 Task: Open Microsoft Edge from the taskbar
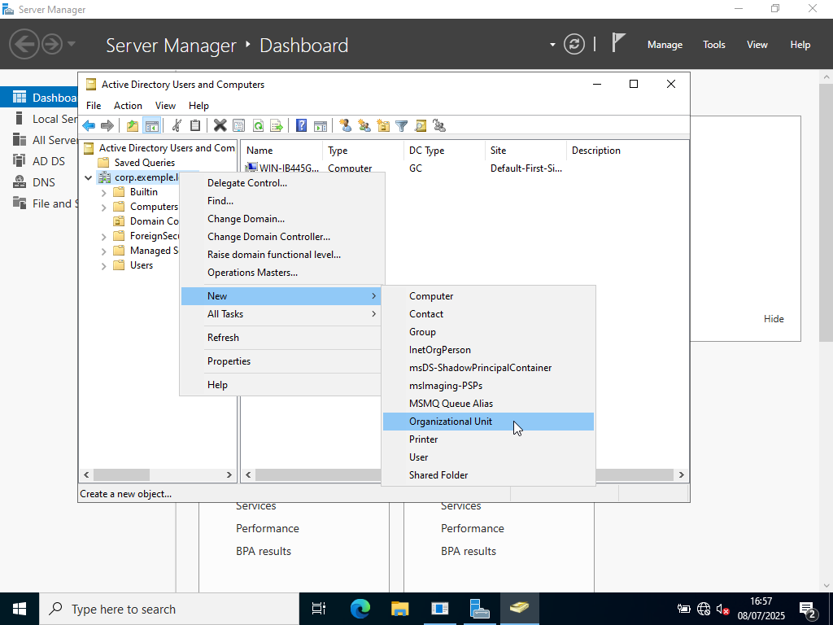(360, 609)
